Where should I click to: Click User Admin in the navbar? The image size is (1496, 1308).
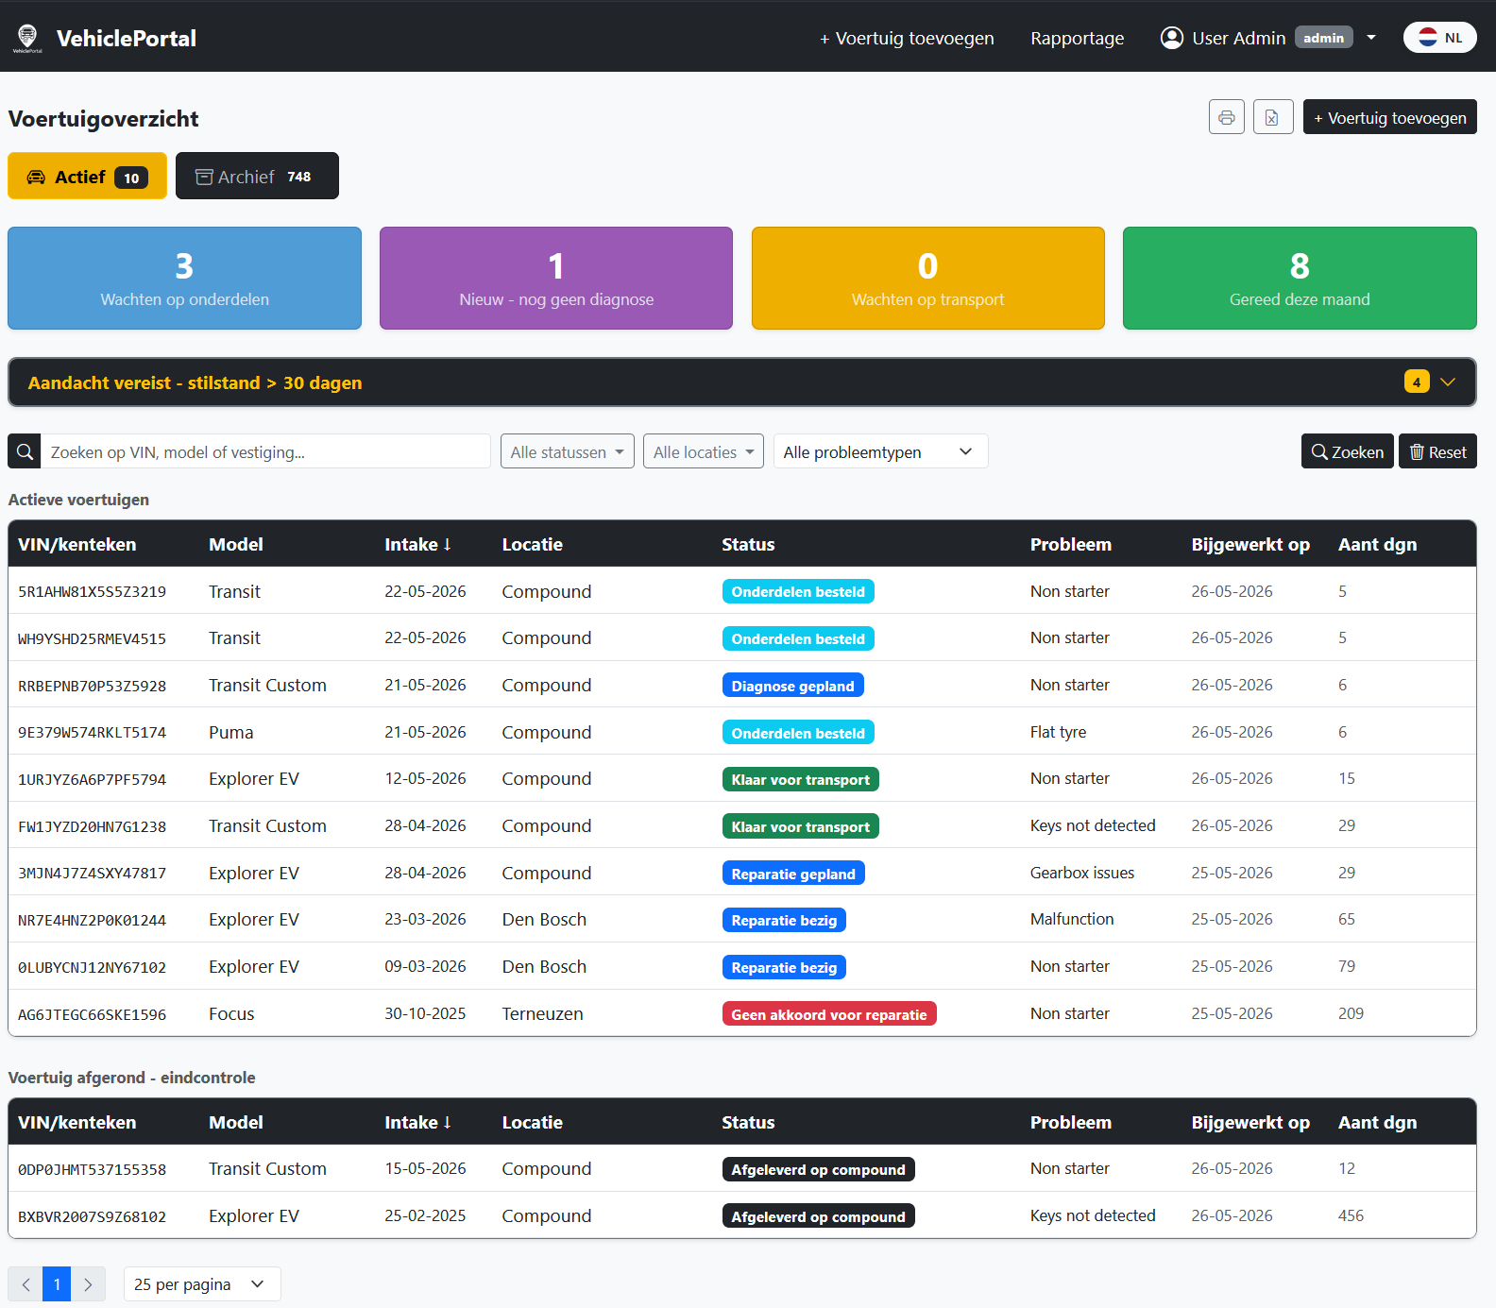point(1239,38)
